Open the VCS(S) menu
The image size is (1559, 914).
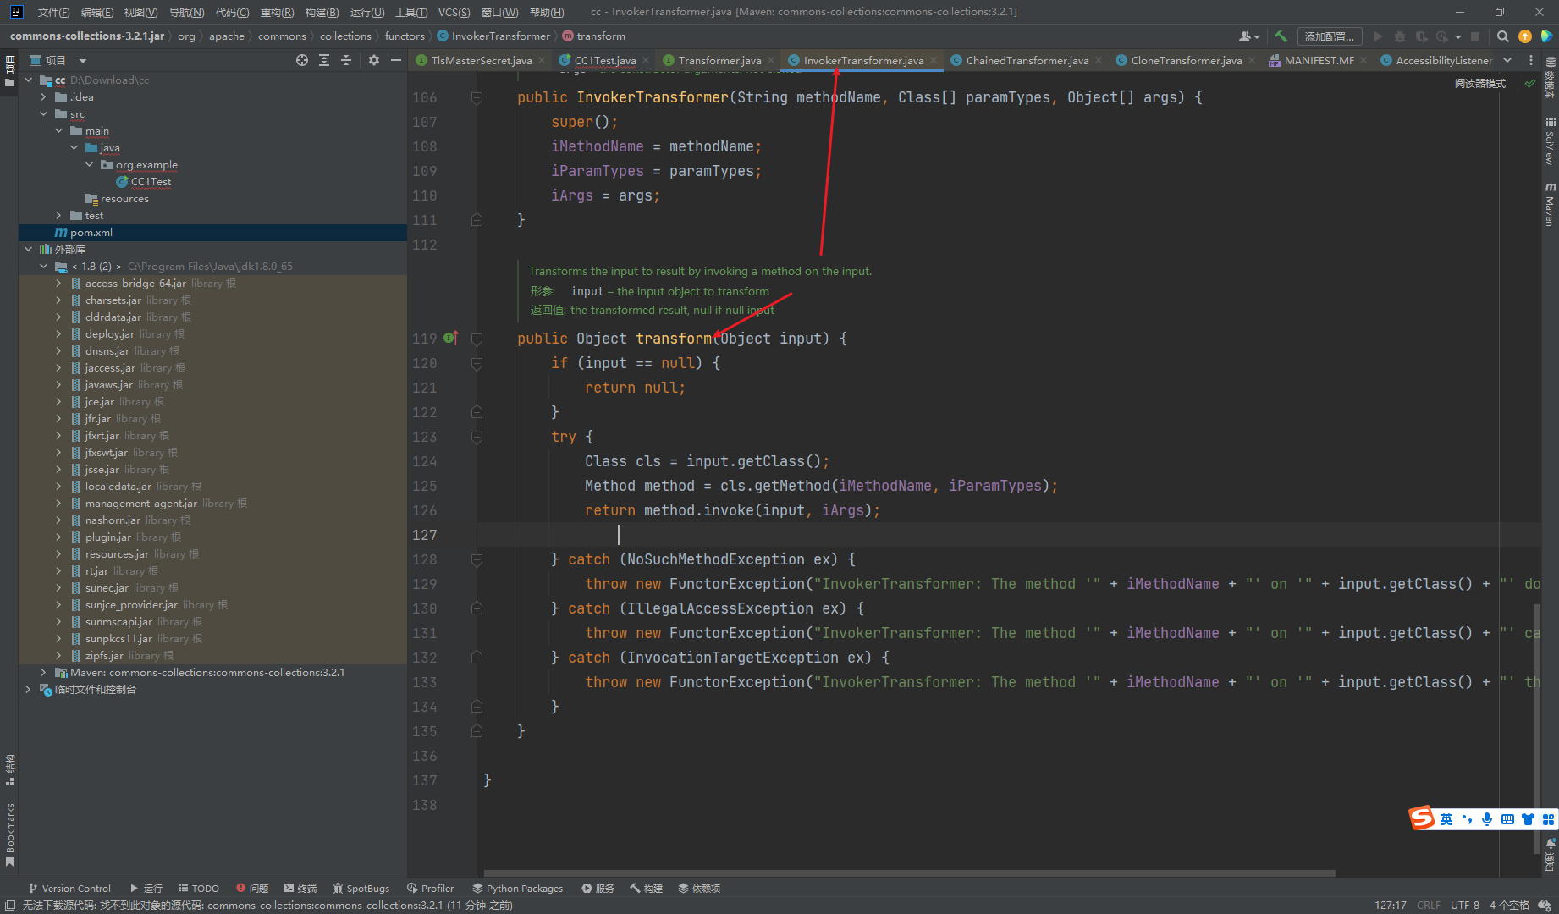pos(454,12)
